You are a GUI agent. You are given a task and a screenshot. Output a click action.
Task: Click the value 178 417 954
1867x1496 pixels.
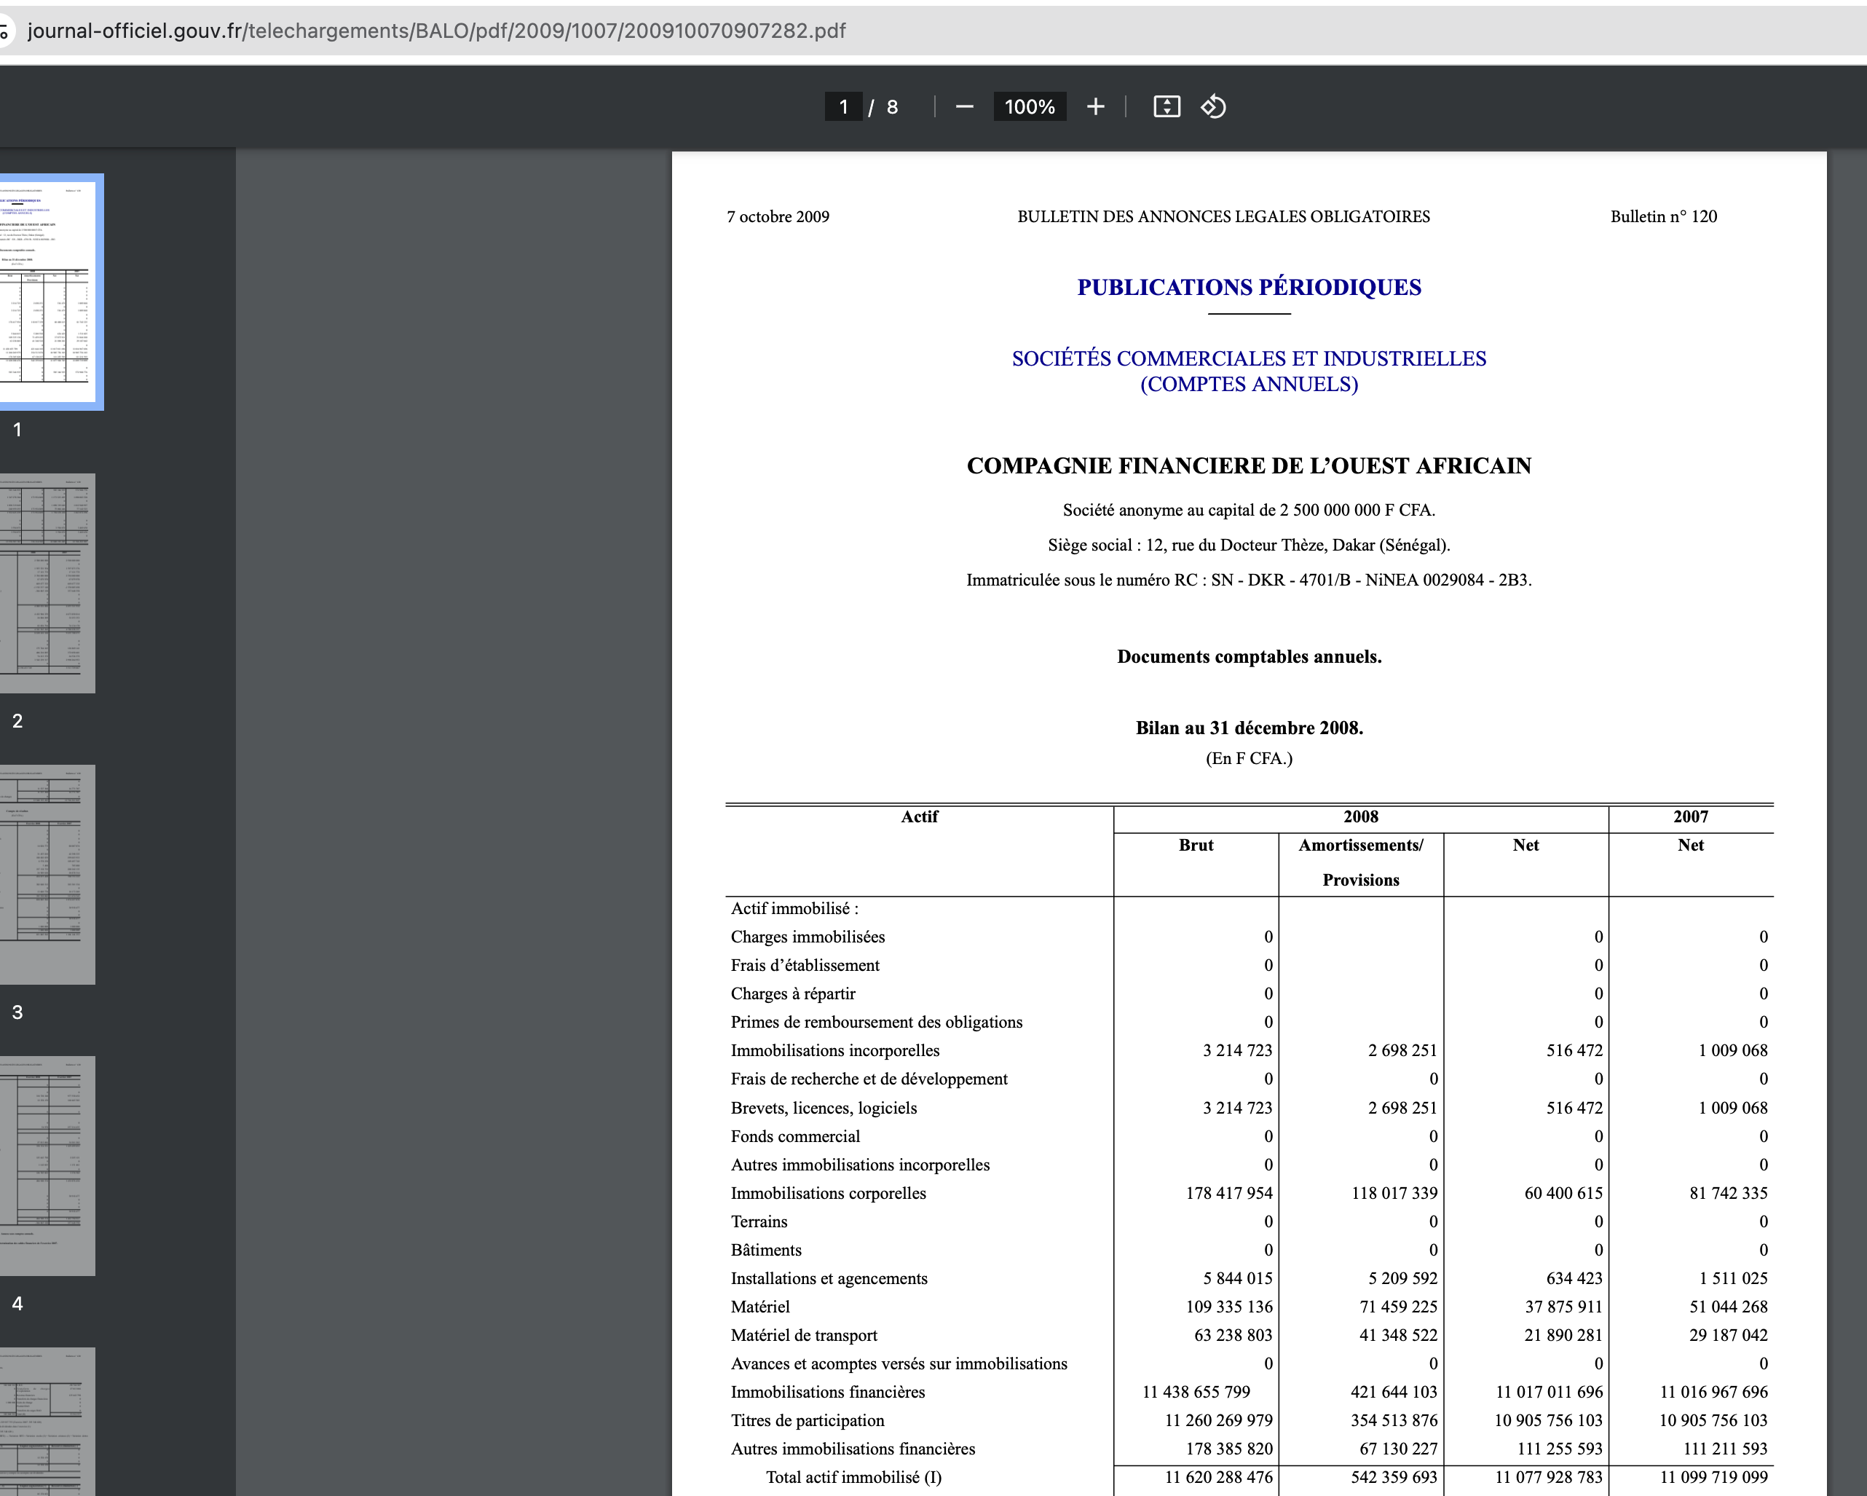pyautogui.click(x=1229, y=1193)
